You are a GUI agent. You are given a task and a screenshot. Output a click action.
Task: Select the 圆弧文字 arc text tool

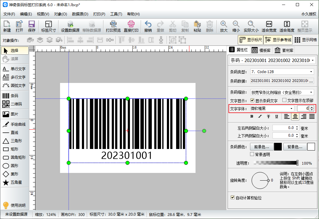[14, 86]
